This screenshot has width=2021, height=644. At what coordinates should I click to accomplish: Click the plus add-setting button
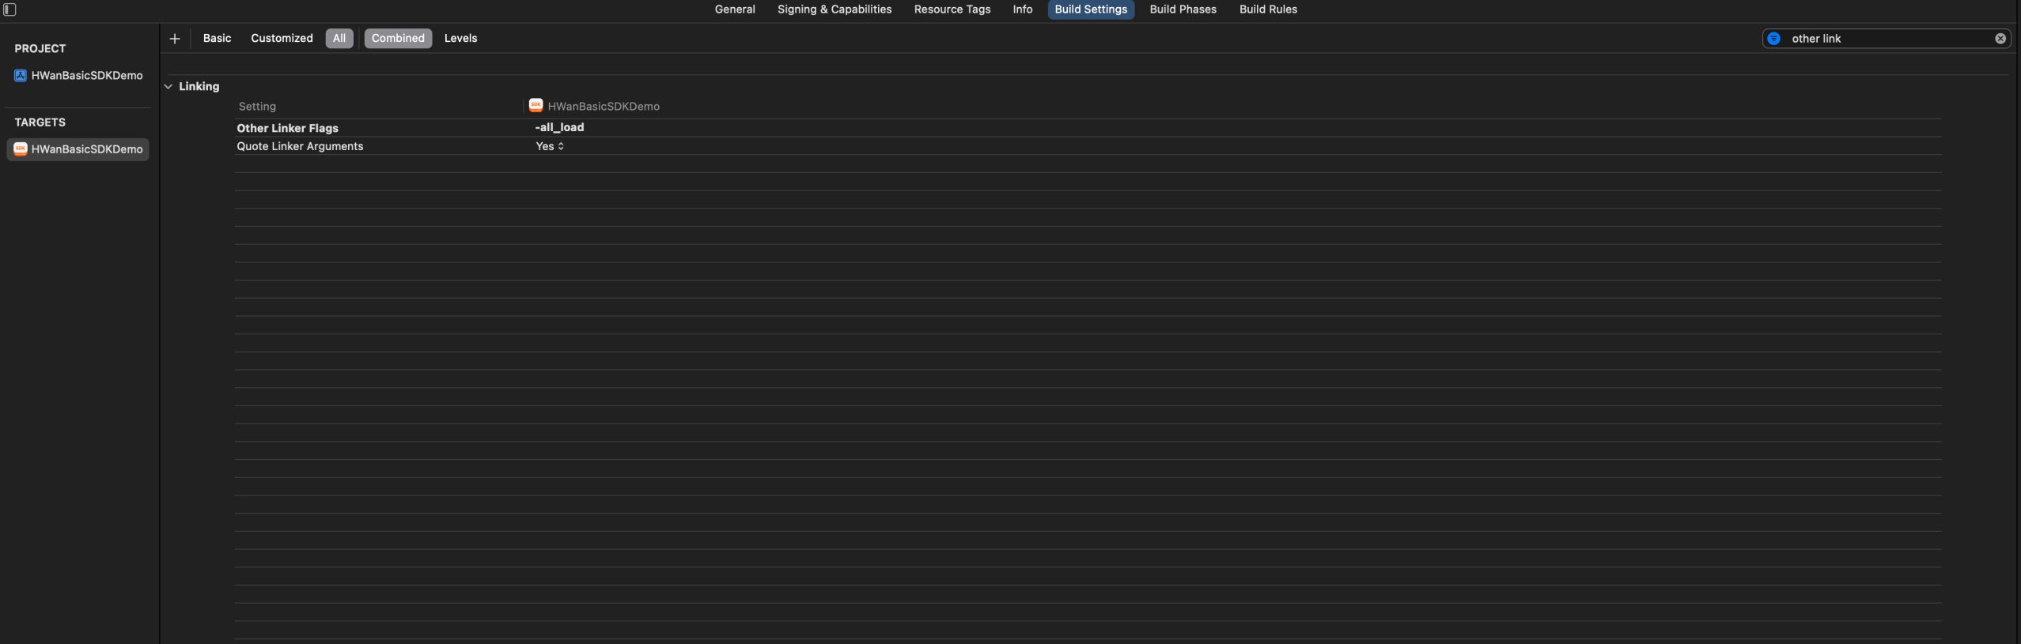pyautogui.click(x=175, y=39)
